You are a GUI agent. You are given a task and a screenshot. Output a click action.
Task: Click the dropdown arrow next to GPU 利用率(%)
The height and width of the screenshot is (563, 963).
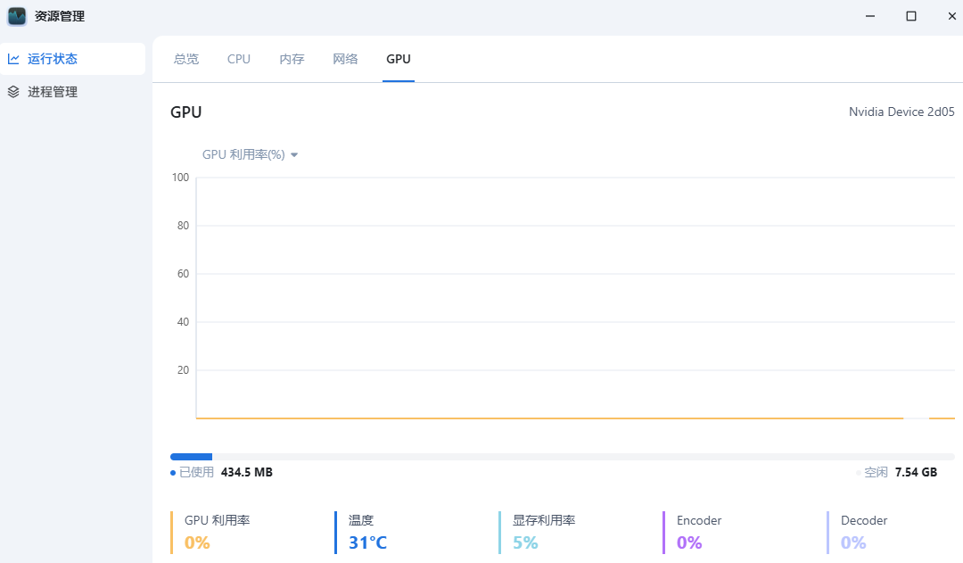click(x=294, y=155)
